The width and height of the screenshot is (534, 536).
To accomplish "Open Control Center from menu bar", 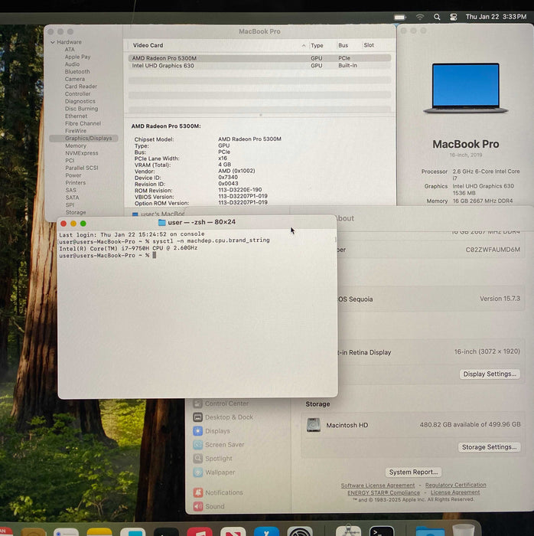I will [x=454, y=17].
